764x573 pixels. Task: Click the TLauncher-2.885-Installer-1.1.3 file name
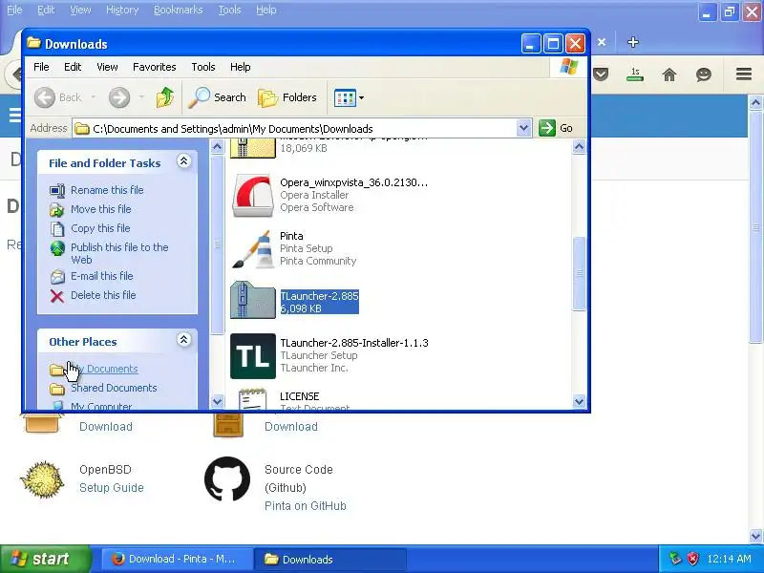[354, 343]
